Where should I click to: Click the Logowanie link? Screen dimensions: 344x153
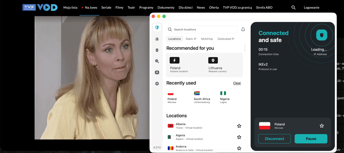coord(311,7)
